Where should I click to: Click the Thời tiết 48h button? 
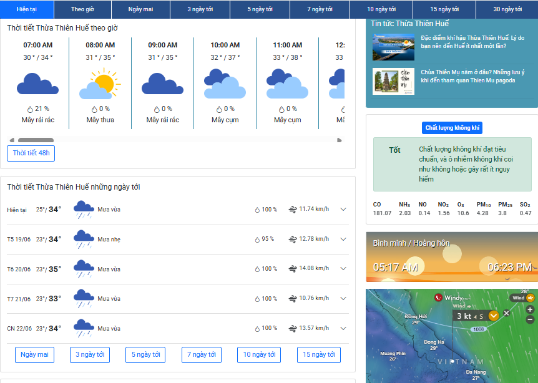coord(31,153)
